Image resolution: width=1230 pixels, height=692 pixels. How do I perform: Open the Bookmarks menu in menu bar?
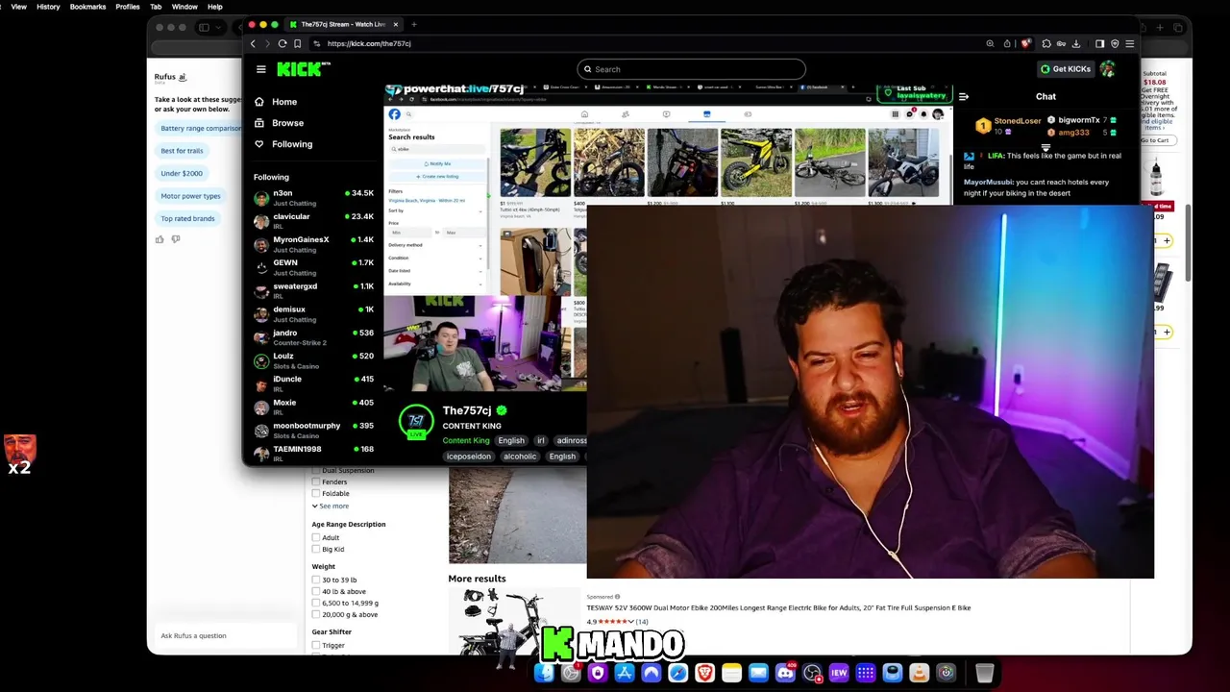[87, 7]
